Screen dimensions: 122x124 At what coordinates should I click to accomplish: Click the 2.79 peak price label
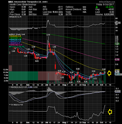coord(48,35)
